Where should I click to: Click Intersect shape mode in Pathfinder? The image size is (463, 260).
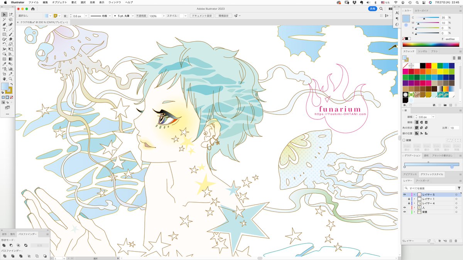tap(18, 245)
